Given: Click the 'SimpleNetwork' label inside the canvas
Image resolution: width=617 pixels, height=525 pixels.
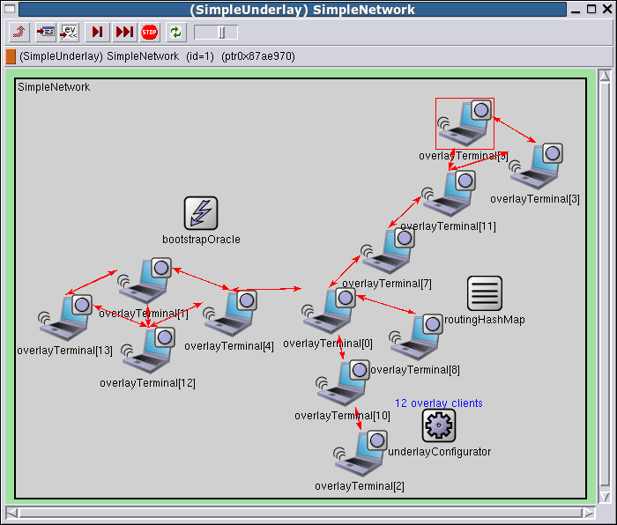Looking at the screenshot, I should 54,87.
